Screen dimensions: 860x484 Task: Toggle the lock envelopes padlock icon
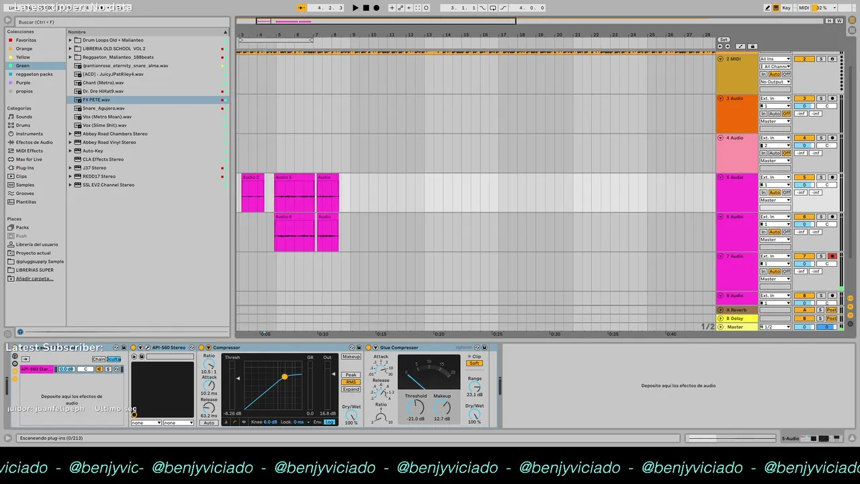[x=752, y=46]
